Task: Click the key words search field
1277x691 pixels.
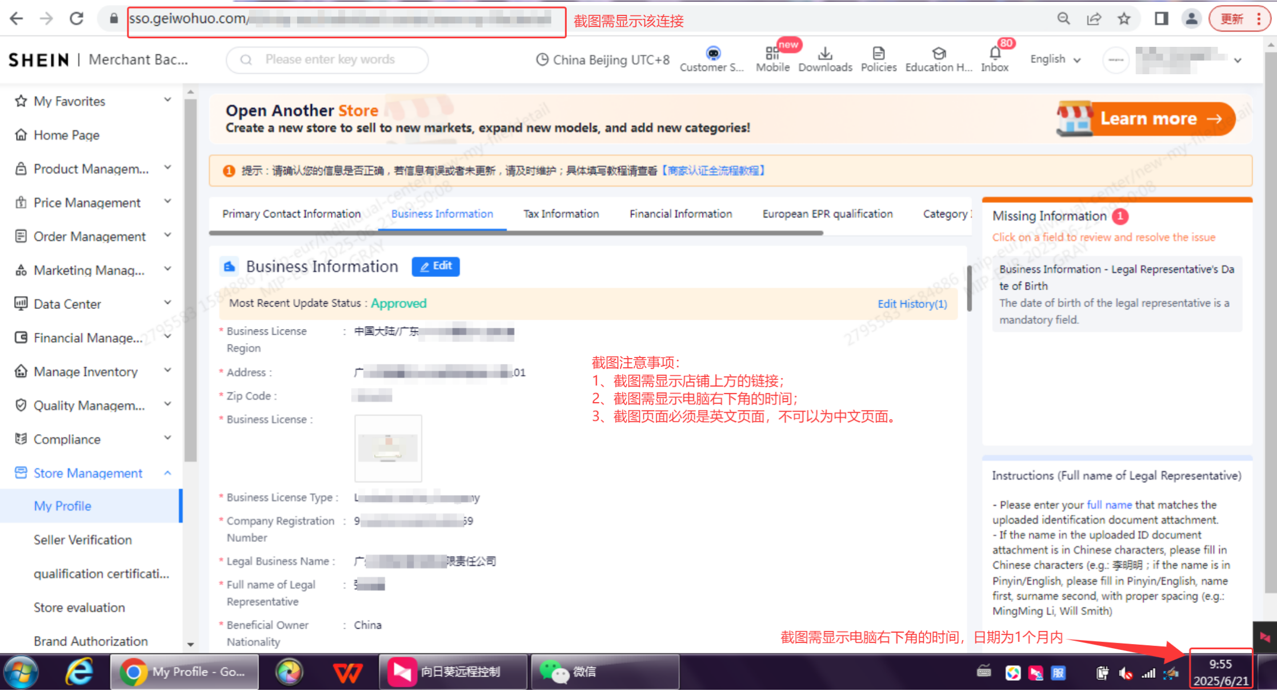Action: (330, 59)
